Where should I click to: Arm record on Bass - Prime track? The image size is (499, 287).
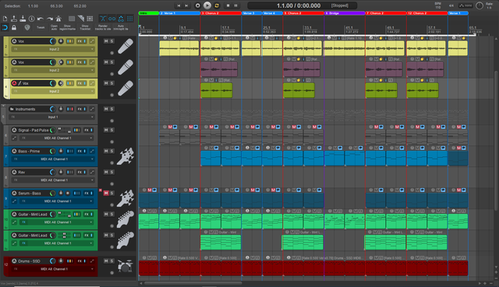14,151
